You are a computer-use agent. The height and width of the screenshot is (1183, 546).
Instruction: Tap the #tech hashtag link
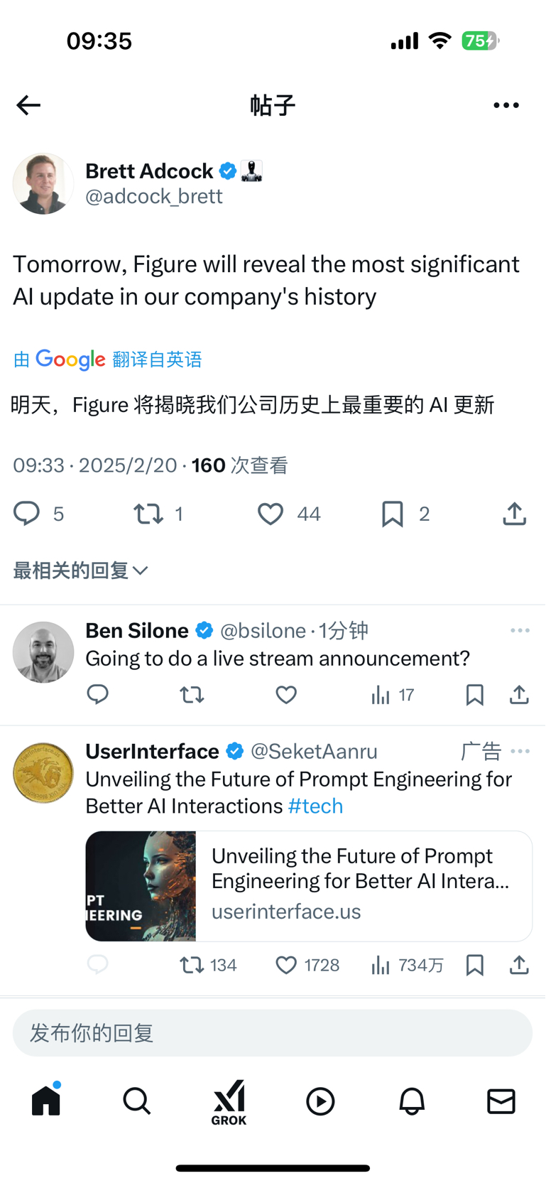coord(315,806)
